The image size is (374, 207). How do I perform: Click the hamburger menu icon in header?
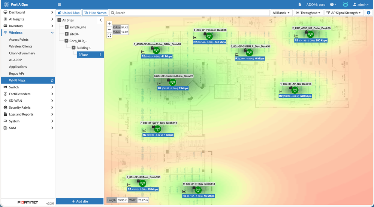coord(59,4)
